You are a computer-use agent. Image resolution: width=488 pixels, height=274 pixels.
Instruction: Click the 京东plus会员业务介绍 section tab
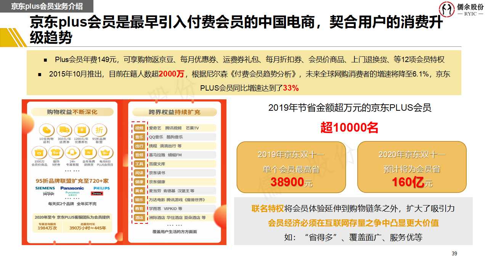(x=46, y=6)
